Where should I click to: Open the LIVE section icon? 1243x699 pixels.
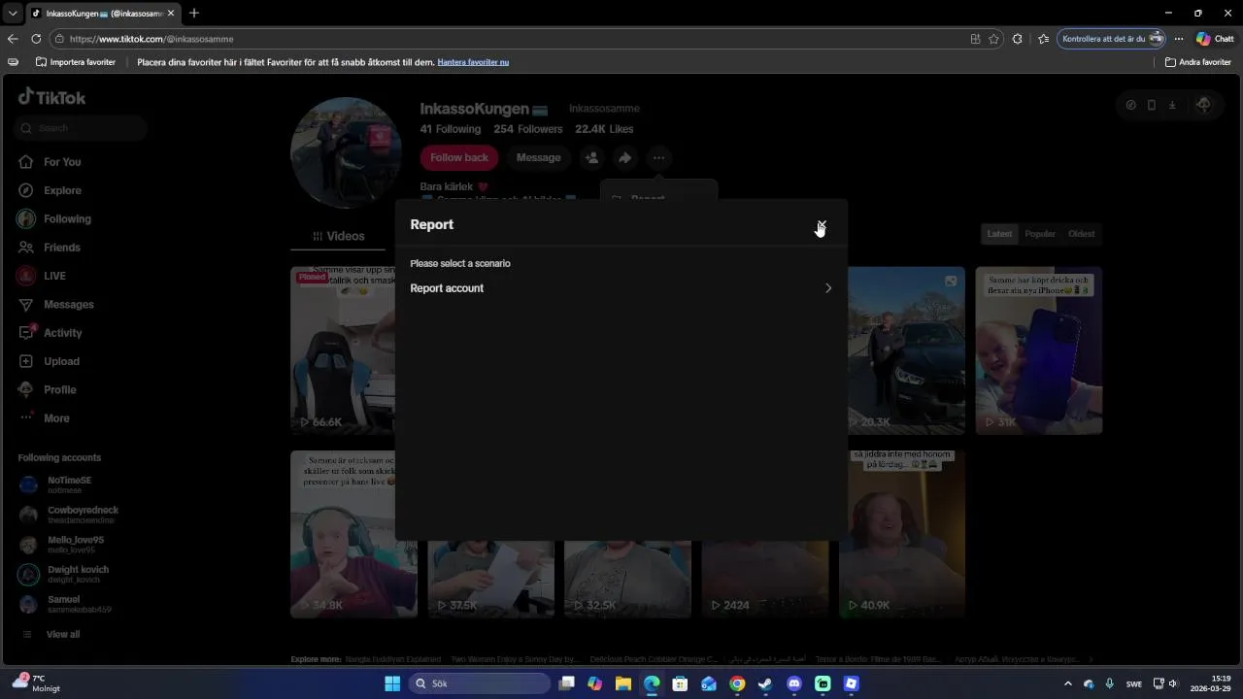coord(26,276)
